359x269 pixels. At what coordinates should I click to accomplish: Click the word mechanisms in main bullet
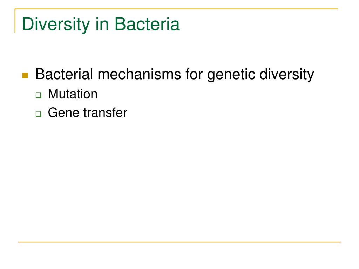point(139,74)
